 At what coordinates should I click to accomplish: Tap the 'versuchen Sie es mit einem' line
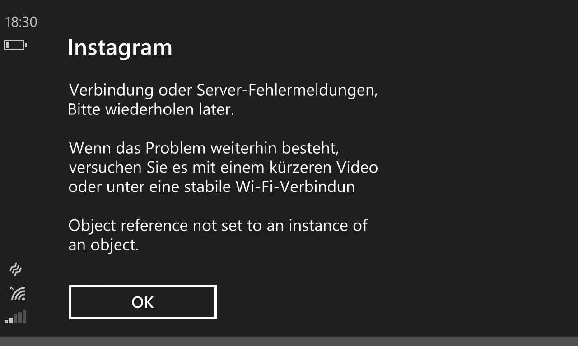coord(223,167)
